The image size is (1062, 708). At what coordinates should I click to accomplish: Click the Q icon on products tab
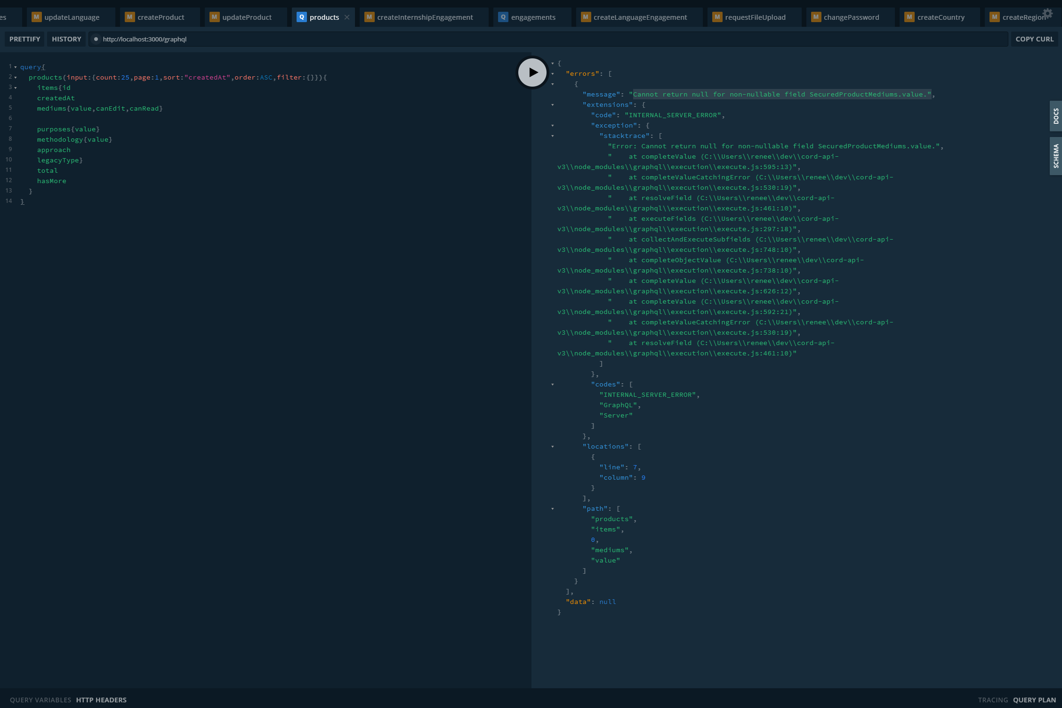[301, 17]
